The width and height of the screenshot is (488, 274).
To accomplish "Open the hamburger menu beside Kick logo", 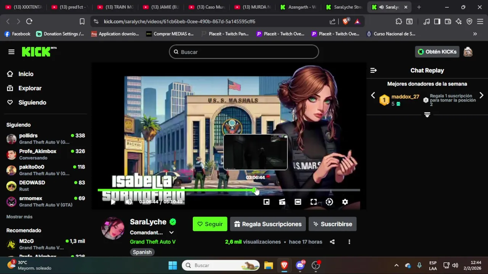I will click(x=11, y=52).
